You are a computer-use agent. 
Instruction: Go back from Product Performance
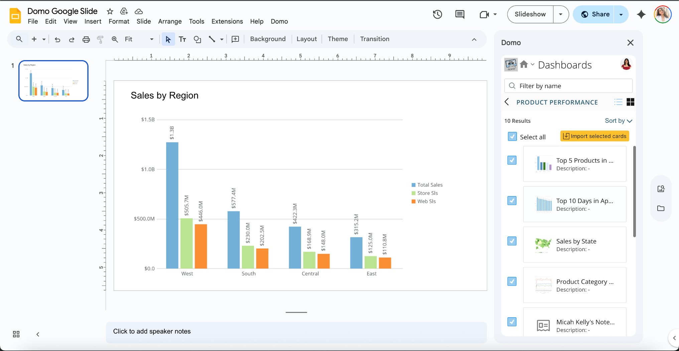tap(507, 102)
